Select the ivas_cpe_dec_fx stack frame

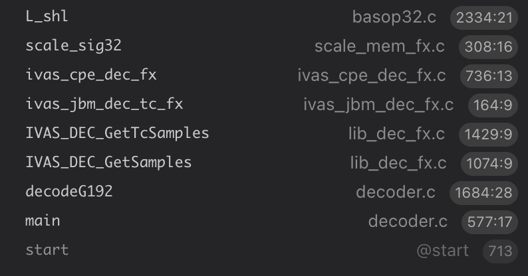pyautogui.click(x=91, y=75)
